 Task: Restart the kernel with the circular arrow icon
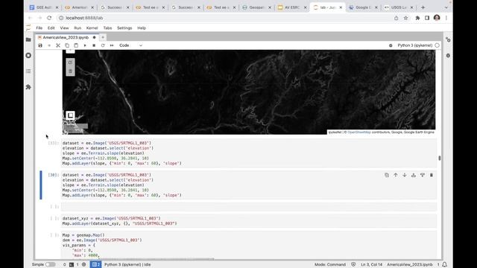(103, 45)
